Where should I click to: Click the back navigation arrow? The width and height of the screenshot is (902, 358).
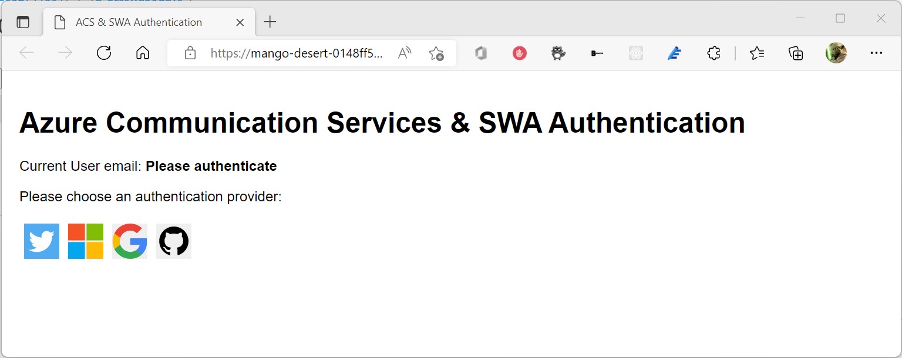pos(26,53)
